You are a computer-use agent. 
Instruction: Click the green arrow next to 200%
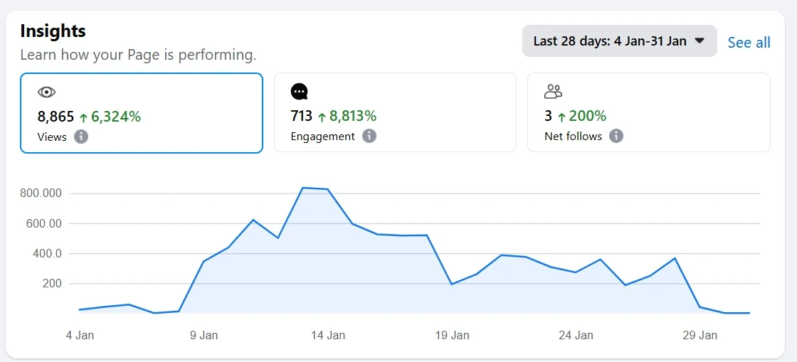(x=561, y=117)
